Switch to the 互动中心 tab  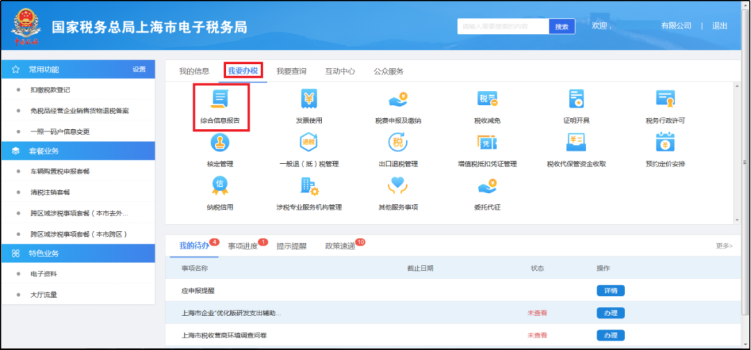coord(340,72)
